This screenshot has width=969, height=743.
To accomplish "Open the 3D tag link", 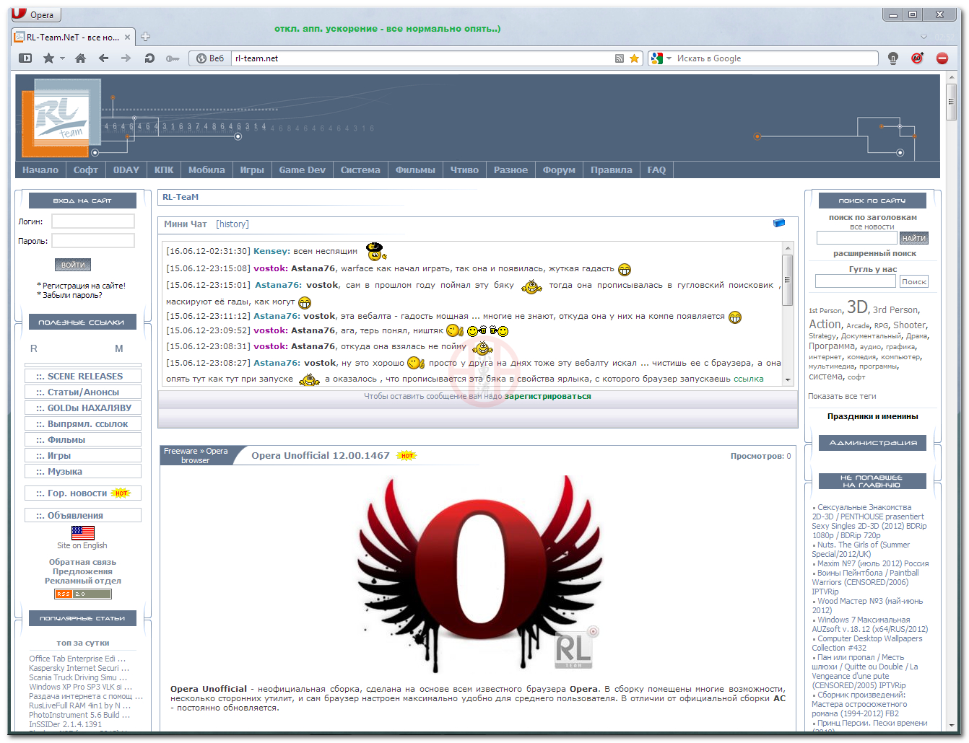I will [857, 307].
